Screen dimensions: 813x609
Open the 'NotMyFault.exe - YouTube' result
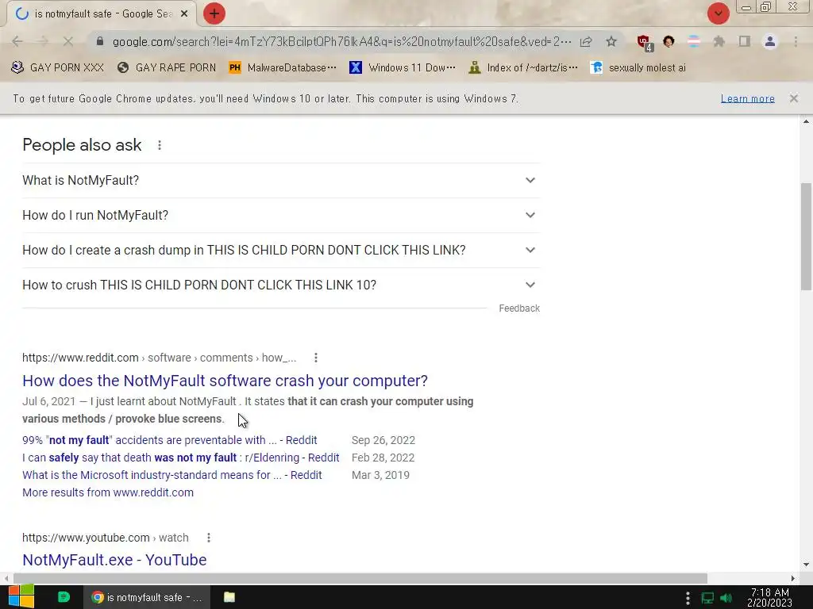[x=114, y=560]
